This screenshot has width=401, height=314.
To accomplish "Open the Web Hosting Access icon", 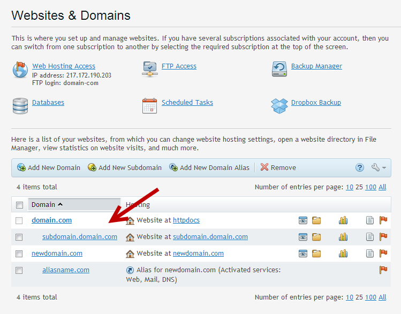I will (20, 71).
